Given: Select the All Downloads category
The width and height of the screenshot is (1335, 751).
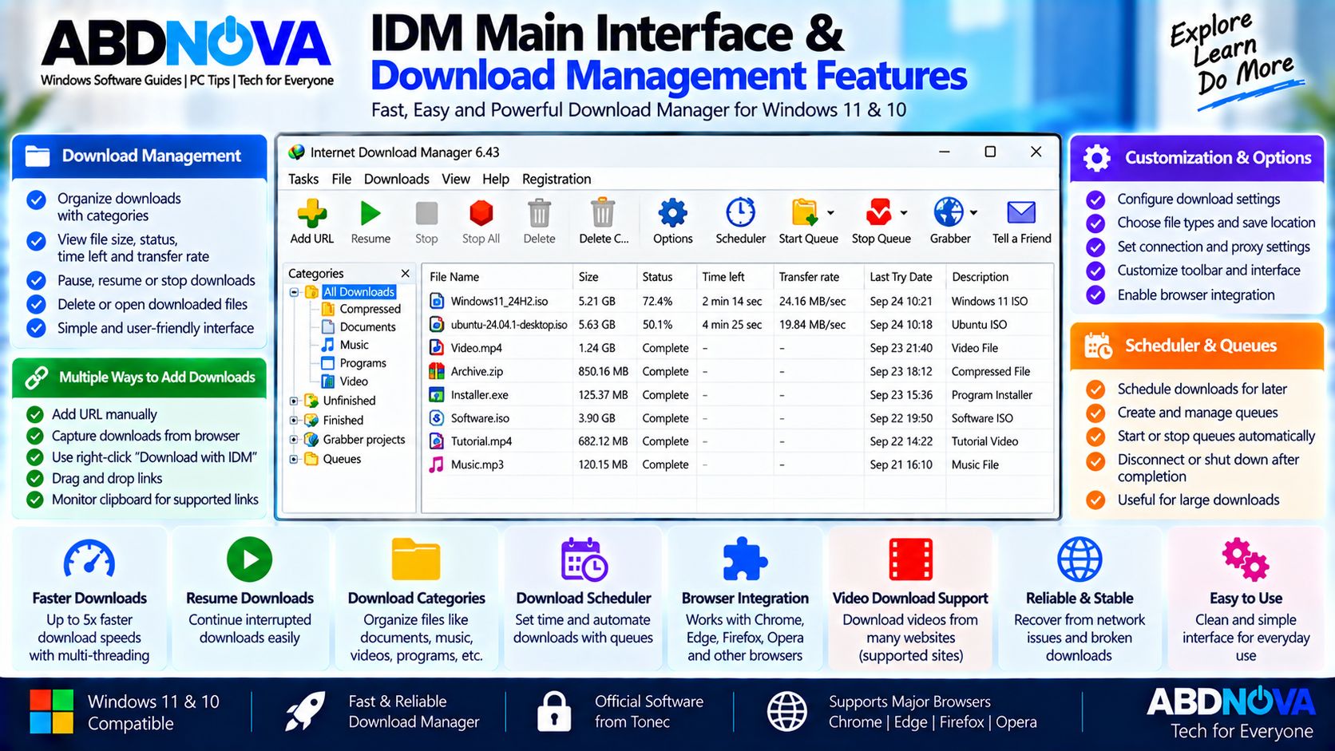Looking at the screenshot, I should (x=359, y=292).
